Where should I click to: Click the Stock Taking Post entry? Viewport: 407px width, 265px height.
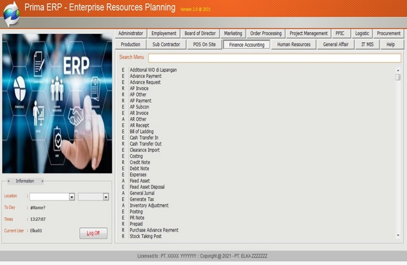click(146, 236)
